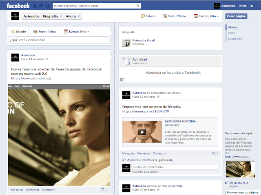
Task: Click audience globe icon on 16 minutos post
Action: [158, 96]
